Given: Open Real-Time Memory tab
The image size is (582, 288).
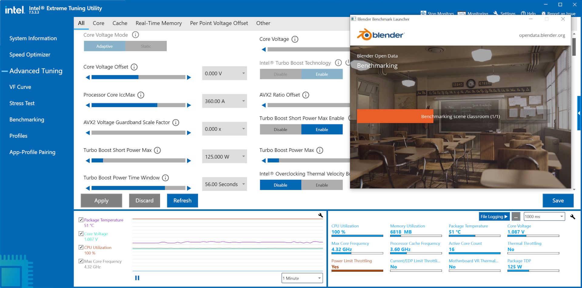Looking at the screenshot, I should [x=159, y=23].
